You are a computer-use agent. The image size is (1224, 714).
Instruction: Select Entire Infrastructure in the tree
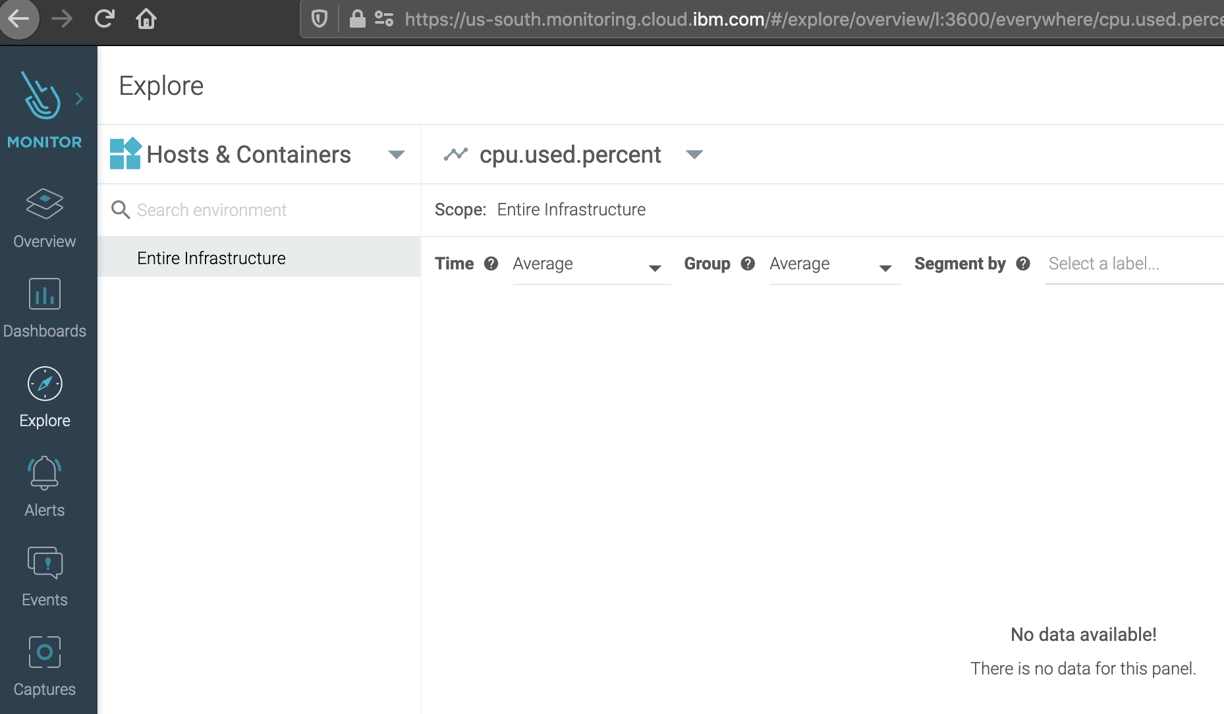coord(260,258)
